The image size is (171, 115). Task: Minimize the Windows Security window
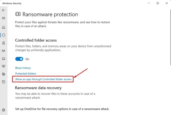(149, 3)
